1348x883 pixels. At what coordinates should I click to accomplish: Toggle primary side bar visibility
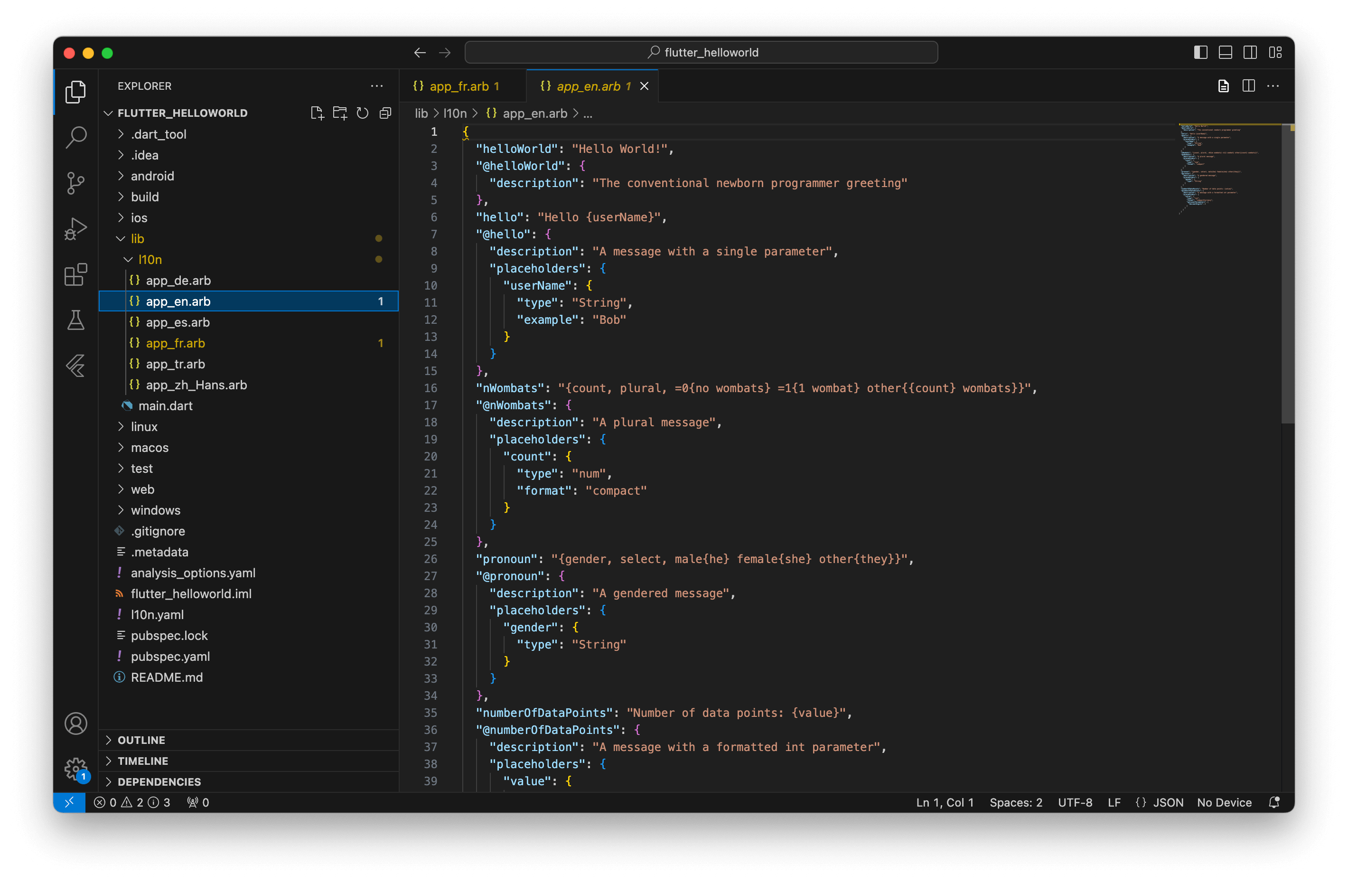1200,53
